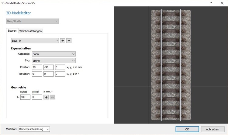Viewport: 228px width, 135px height.
Task: Click the track preview in the 3D viewport
Action: (171, 65)
